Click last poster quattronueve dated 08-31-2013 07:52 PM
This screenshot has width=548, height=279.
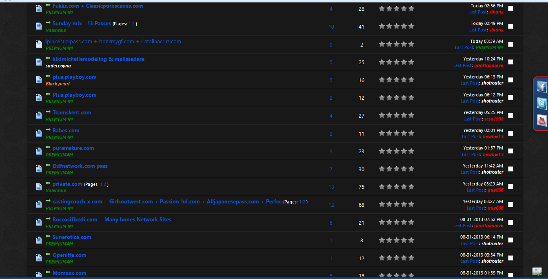click(x=488, y=225)
